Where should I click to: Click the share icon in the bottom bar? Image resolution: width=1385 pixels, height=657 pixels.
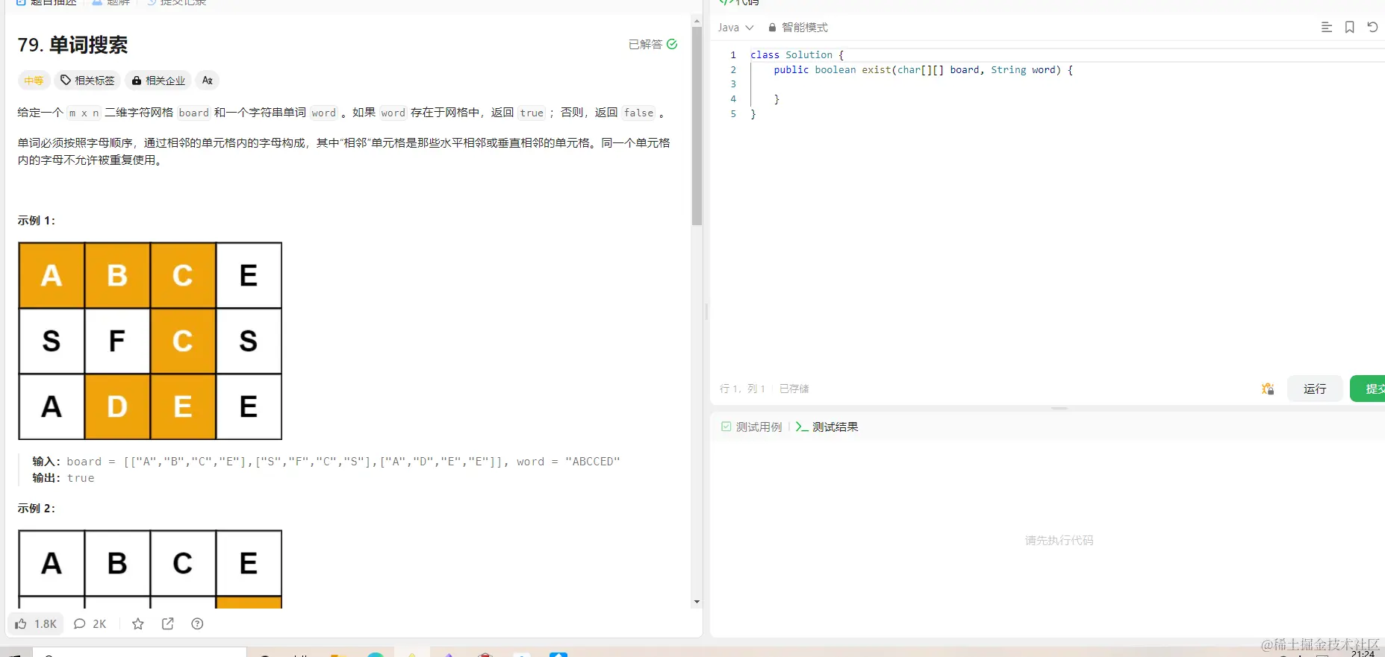tap(168, 624)
